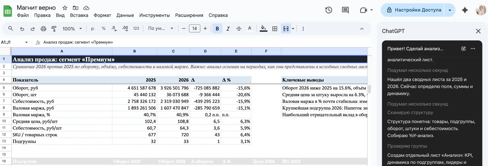Select cell 4 651 587 678
Viewport: 488px width, 166px height.
click(x=134, y=88)
